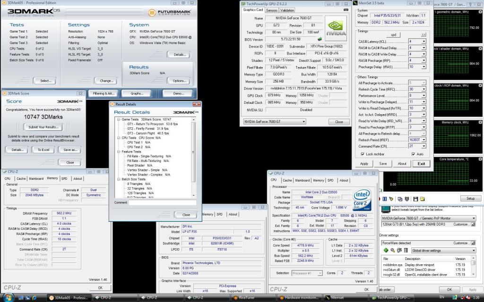Click the Intel Core 2 Duo logo in CPU-Z
Screen dimensions: 484x302
click(362, 200)
